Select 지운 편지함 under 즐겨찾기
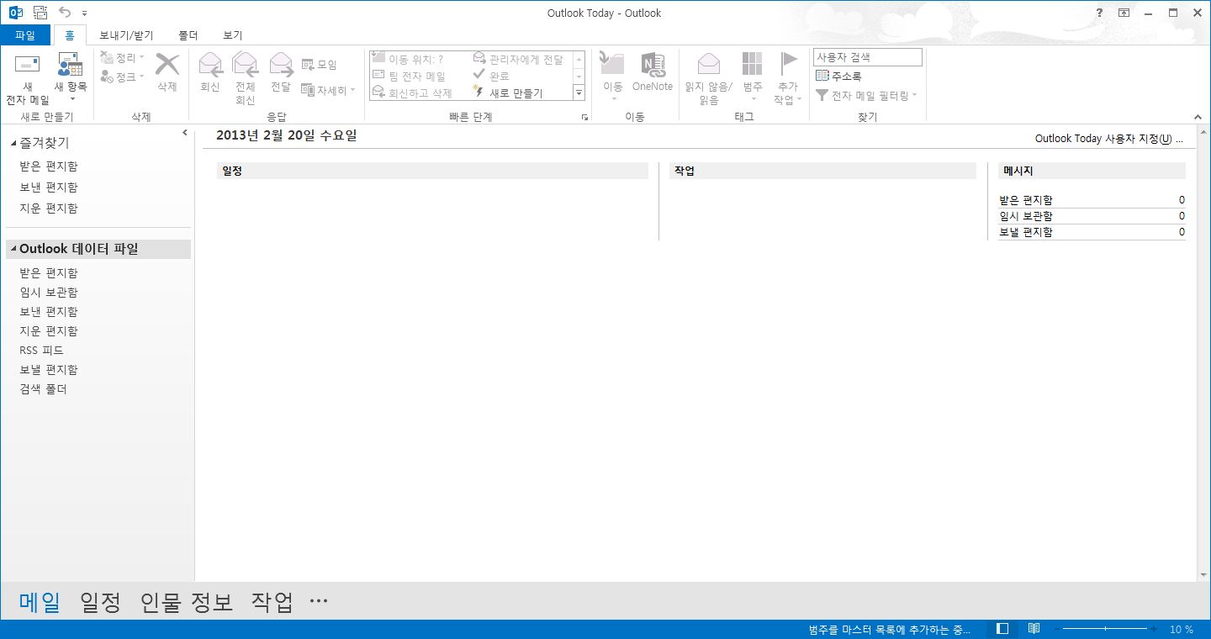Screen dimensions: 1211x639 [49, 209]
